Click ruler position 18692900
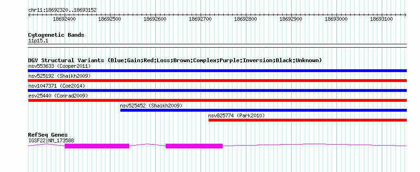 [291, 19]
